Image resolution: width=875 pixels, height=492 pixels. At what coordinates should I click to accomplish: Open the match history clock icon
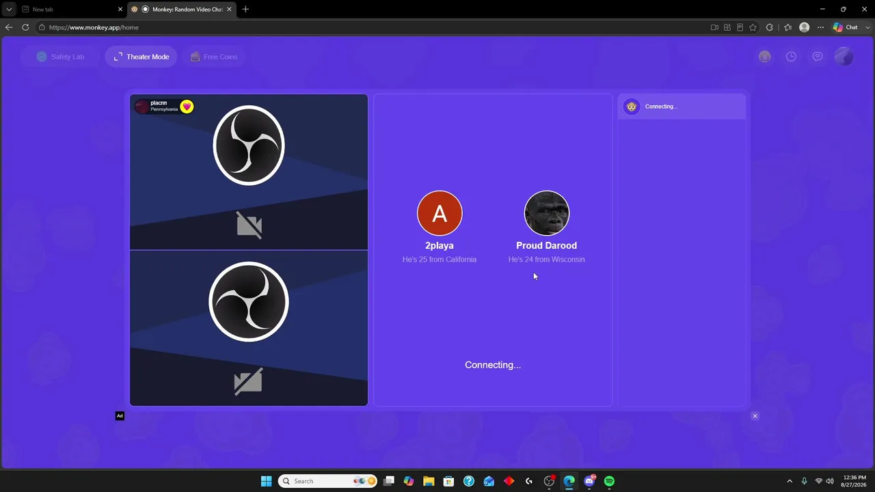[x=791, y=57]
